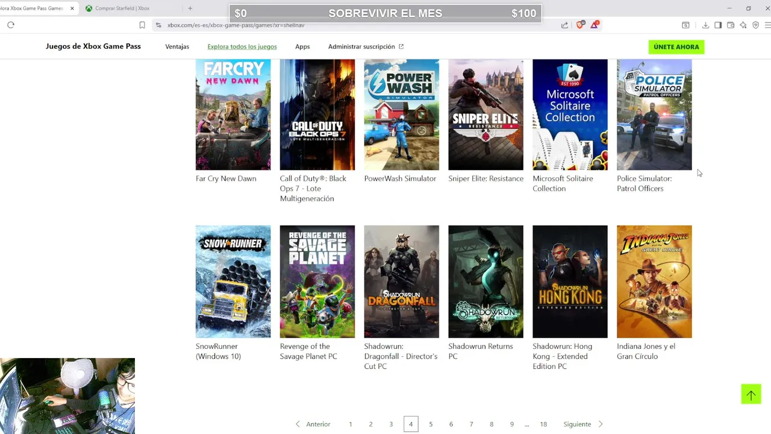Open the Brave Shields lion icon
Viewport: 771px width, 434px height.
click(x=581, y=25)
